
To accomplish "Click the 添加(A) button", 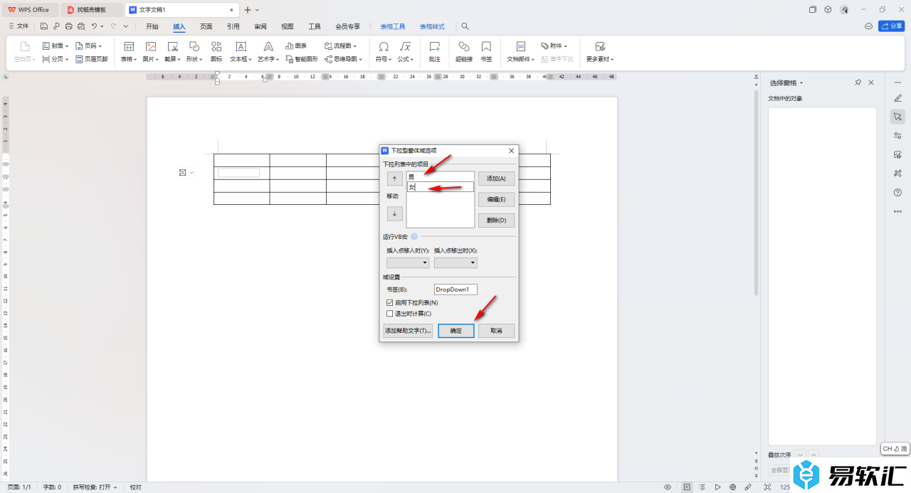I will coord(496,179).
